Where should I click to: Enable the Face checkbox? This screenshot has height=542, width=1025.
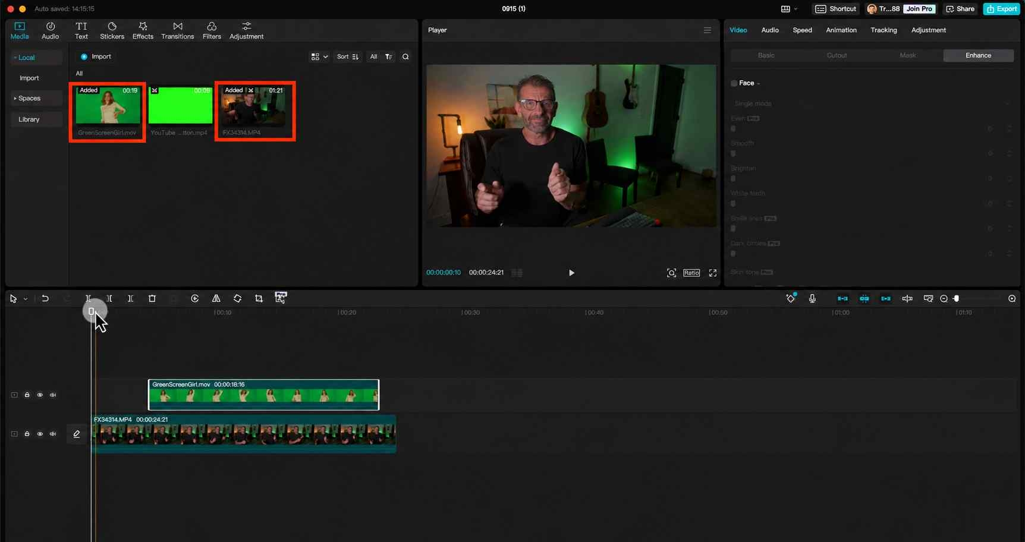(734, 83)
